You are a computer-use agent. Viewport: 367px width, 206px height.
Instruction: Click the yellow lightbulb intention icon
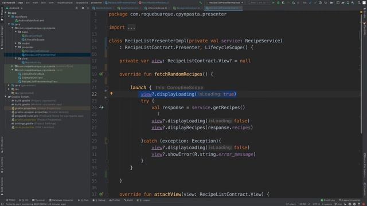tap(111, 93)
